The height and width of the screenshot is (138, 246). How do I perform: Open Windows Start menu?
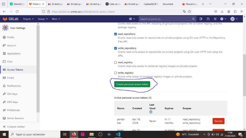coord(4,134)
